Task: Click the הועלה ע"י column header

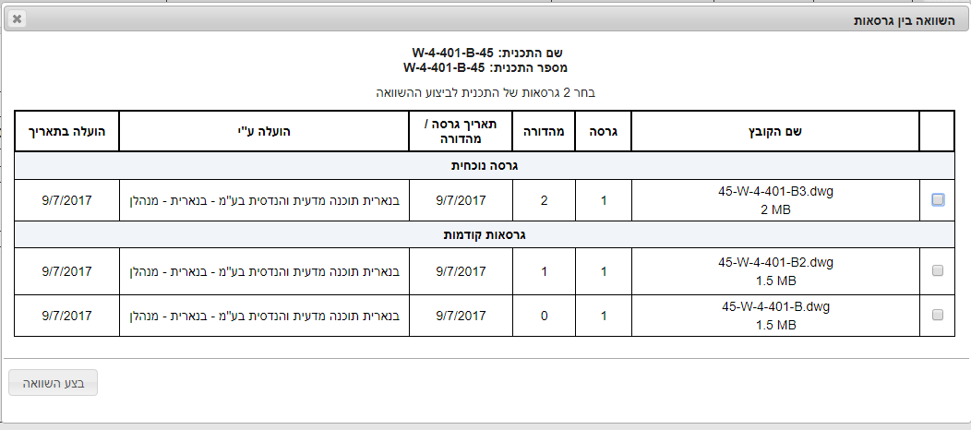Action: click(264, 132)
